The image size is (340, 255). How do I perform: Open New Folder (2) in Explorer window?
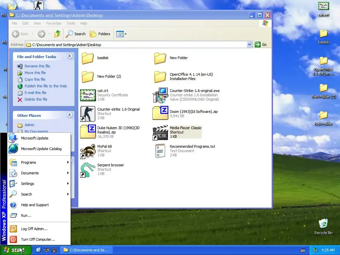(88, 77)
